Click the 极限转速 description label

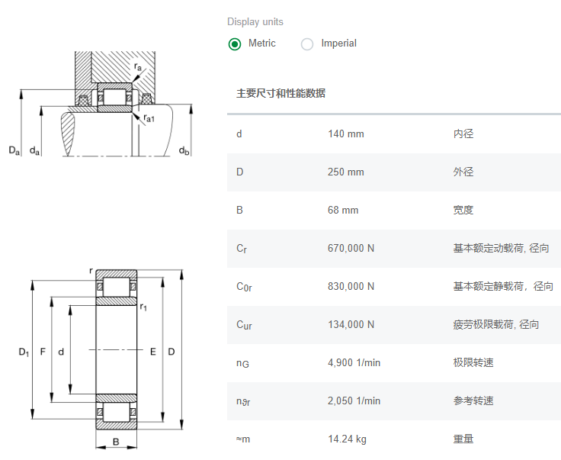[473, 363]
